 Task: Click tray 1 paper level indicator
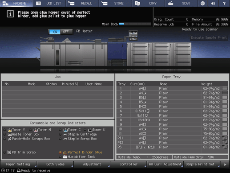tap(225, 88)
